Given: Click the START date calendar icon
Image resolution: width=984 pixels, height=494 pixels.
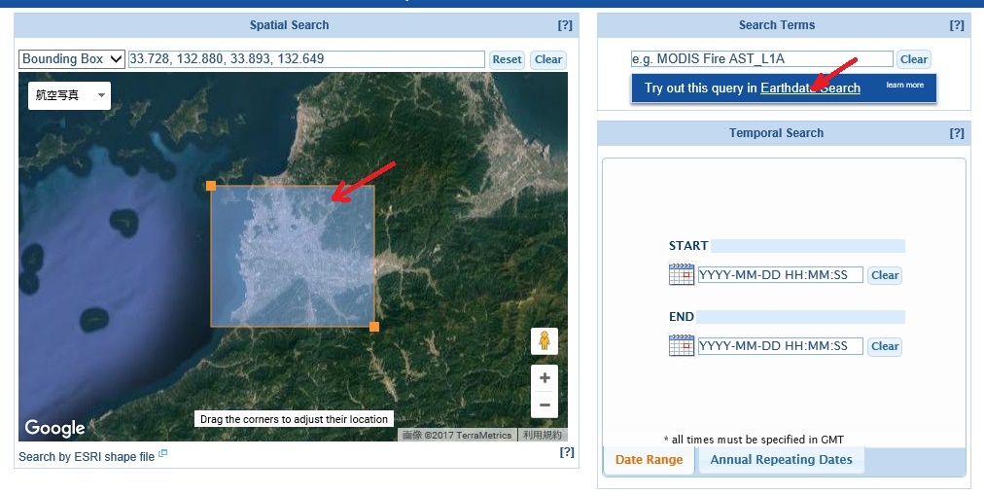Looking at the screenshot, I should tap(681, 274).
